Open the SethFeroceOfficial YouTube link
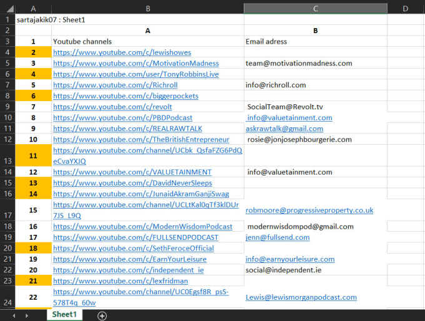The width and height of the screenshot is (425, 321). click(x=133, y=249)
